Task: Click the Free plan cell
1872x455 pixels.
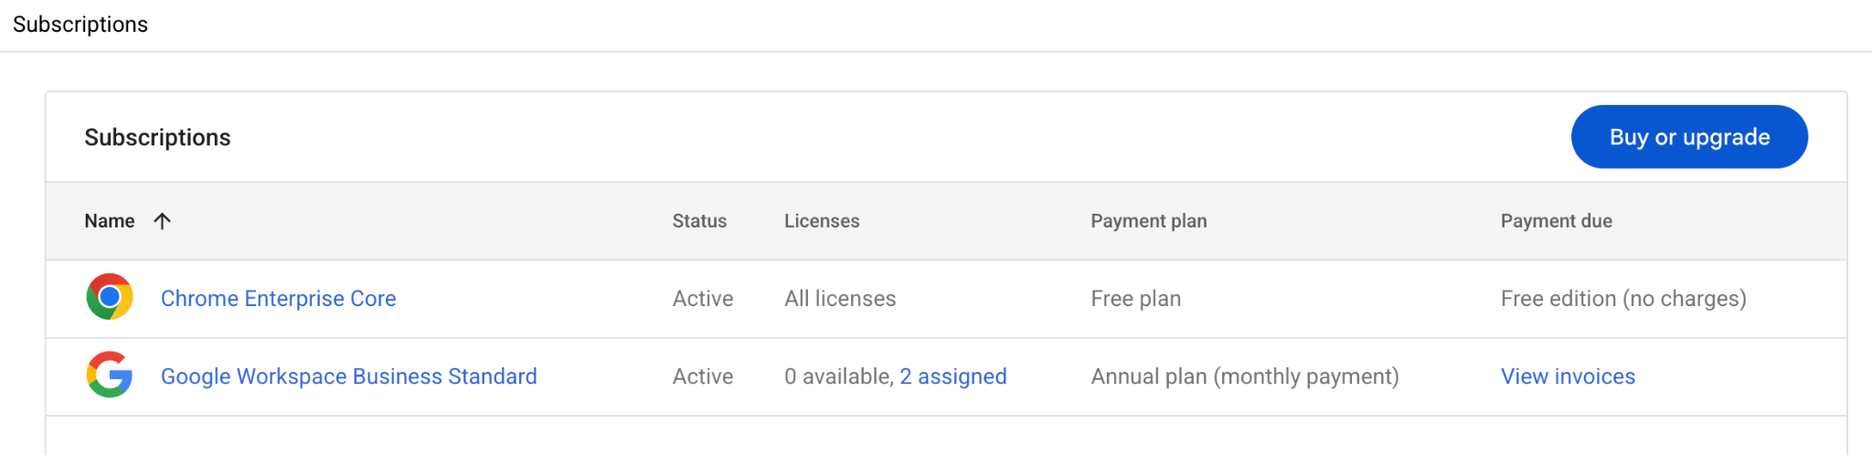Action: (1135, 299)
